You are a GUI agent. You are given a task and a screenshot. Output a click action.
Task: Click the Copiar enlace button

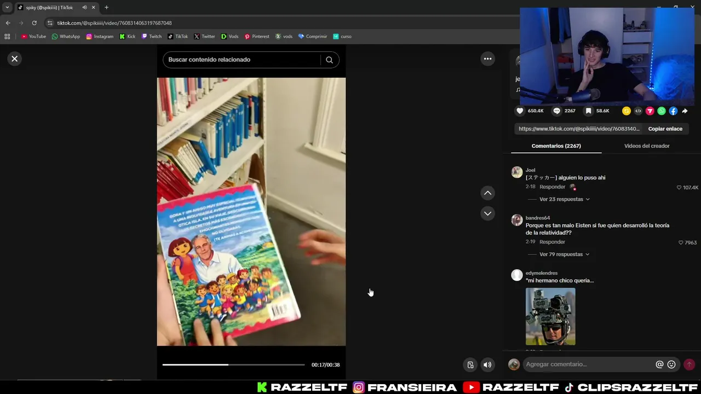(665, 129)
